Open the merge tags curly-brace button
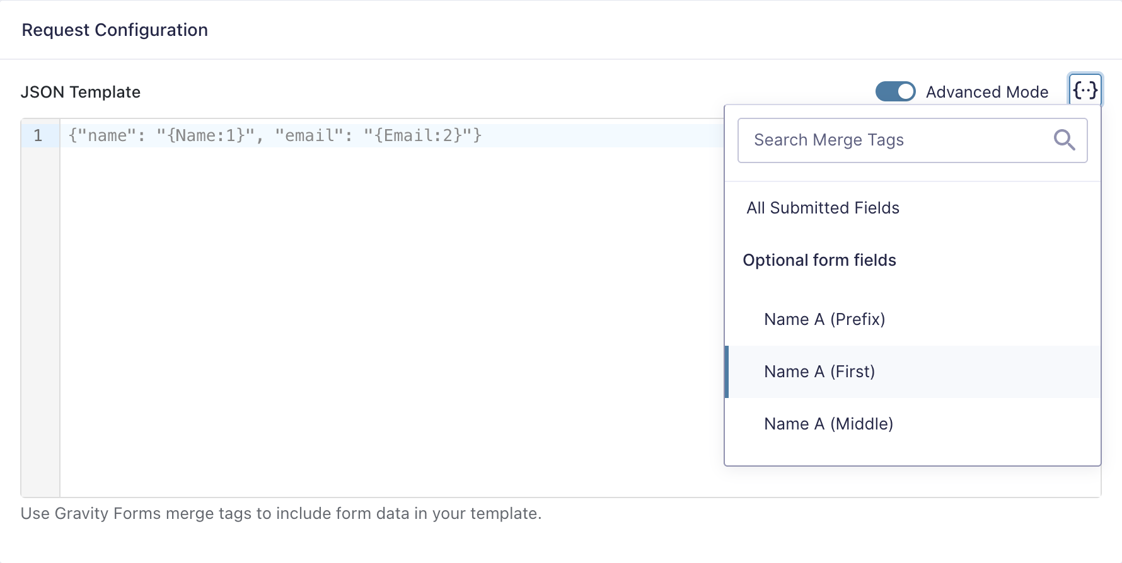 coord(1085,91)
